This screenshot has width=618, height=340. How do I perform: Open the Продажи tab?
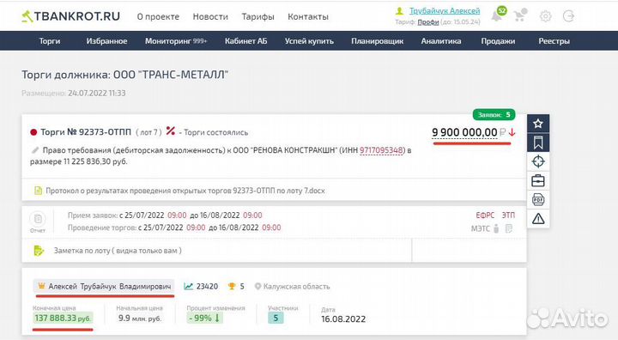pos(498,41)
